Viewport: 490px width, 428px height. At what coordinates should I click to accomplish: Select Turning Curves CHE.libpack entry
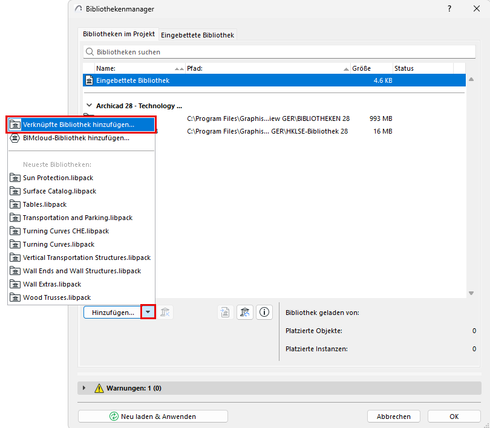(81, 231)
